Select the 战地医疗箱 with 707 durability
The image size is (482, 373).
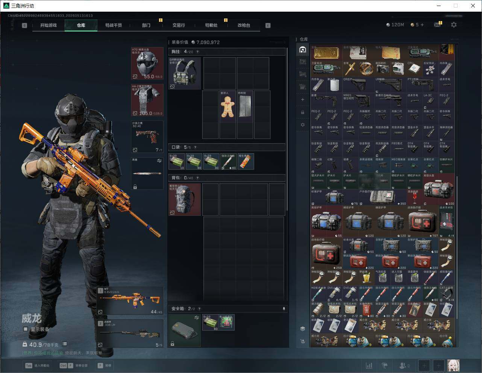click(423, 221)
